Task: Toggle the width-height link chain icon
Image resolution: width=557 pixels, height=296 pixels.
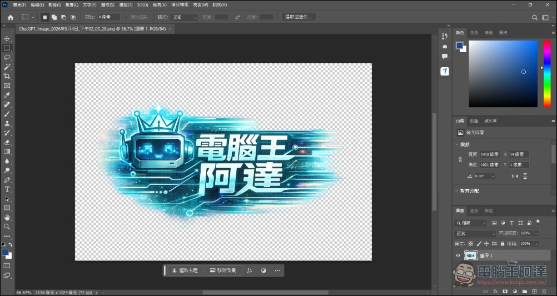Action: (460, 160)
